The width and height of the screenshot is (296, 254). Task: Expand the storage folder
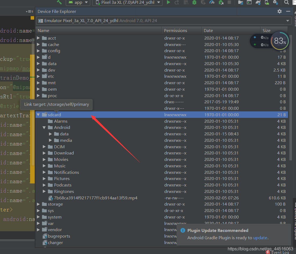pyautogui.click(x=38, y=204)
